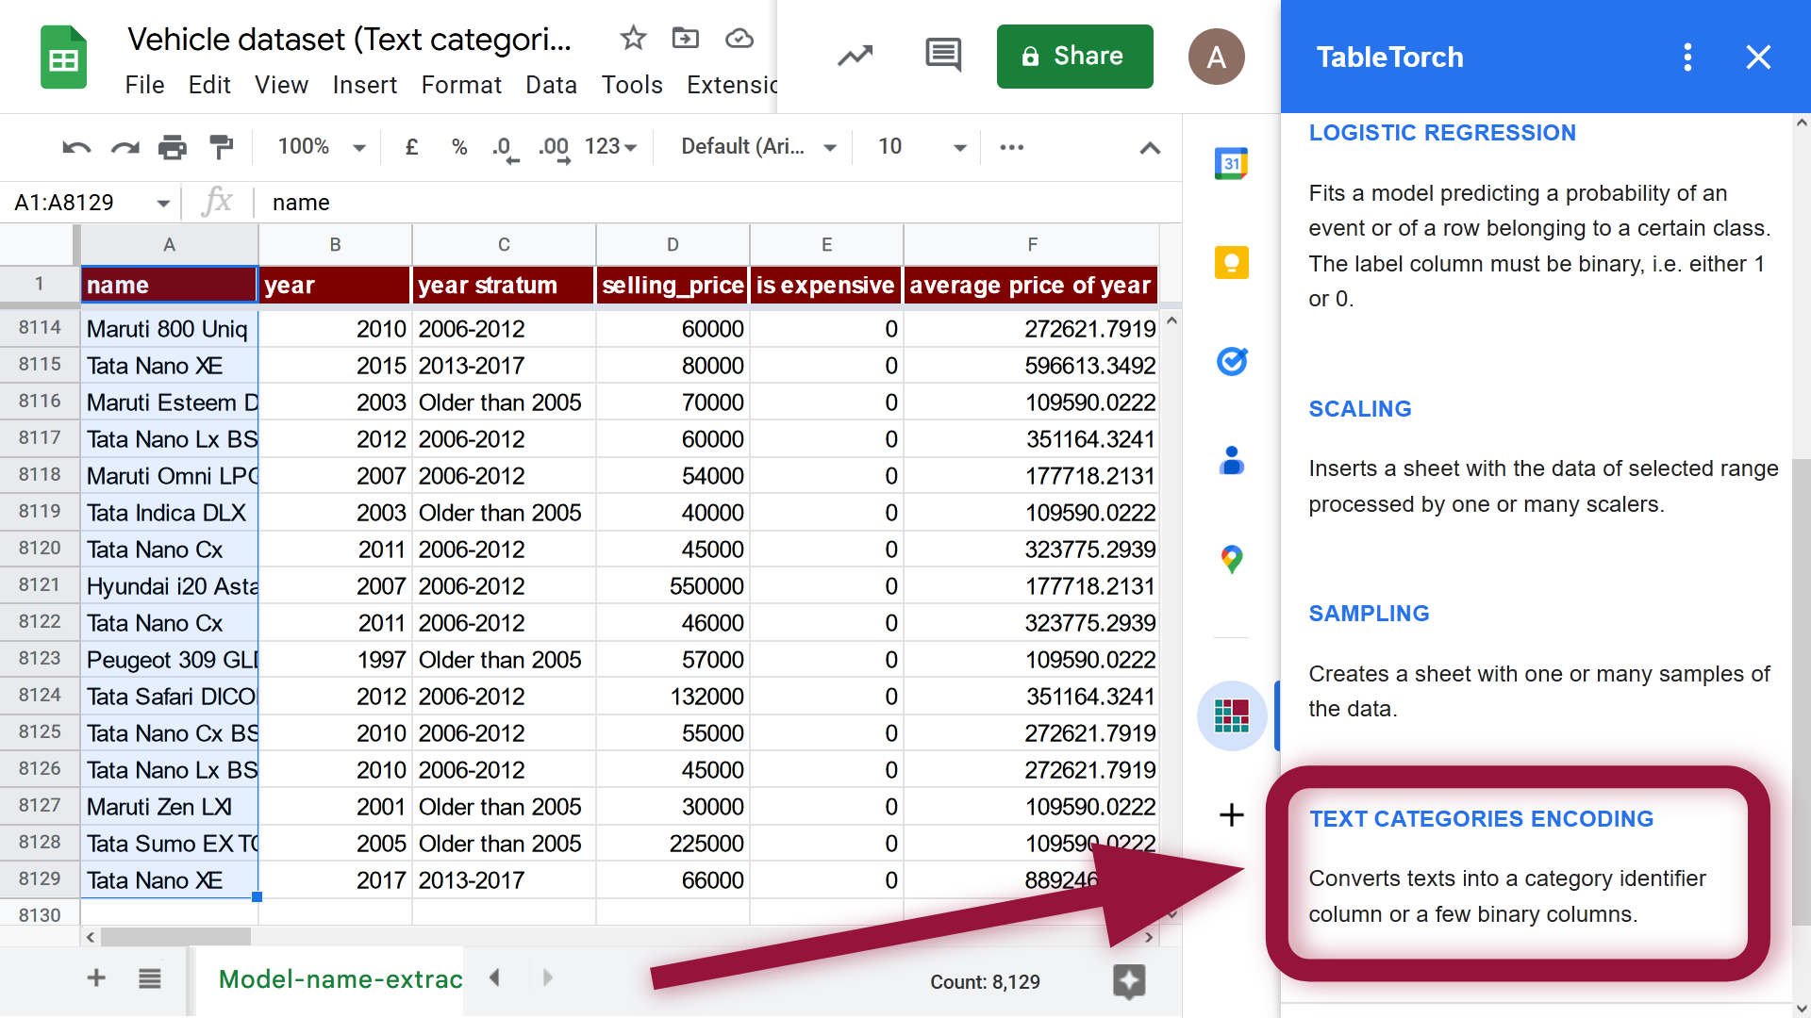The height and width of the screenshot is (1018, 1811).
Task: Click the formula bar containing name
Action: pos(717,203)
